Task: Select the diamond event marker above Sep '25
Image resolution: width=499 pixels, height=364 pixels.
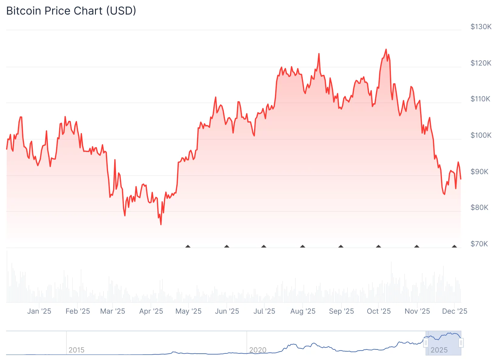Action: coord(341,246)
